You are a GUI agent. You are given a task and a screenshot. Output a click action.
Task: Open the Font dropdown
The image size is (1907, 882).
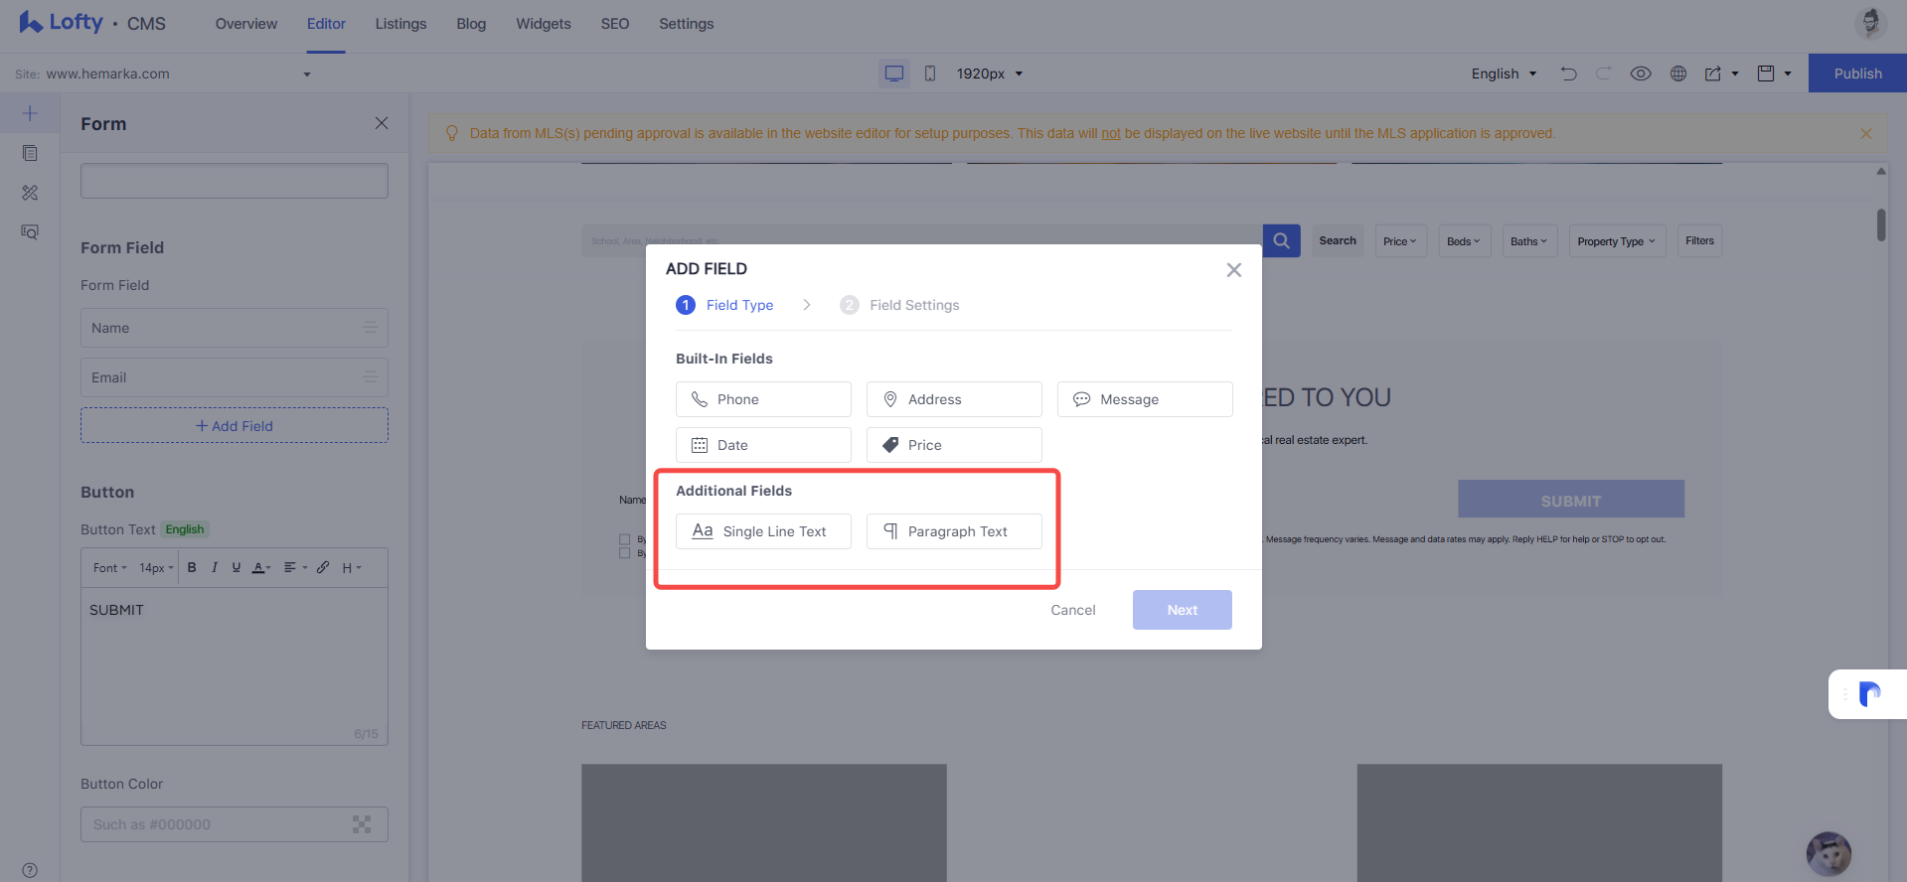click(x=109, y=568)
